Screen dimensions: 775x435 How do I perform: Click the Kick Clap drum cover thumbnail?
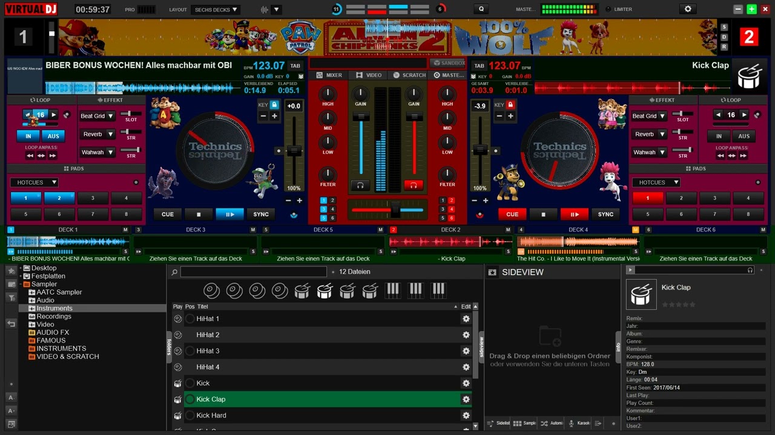click(641, 294)
